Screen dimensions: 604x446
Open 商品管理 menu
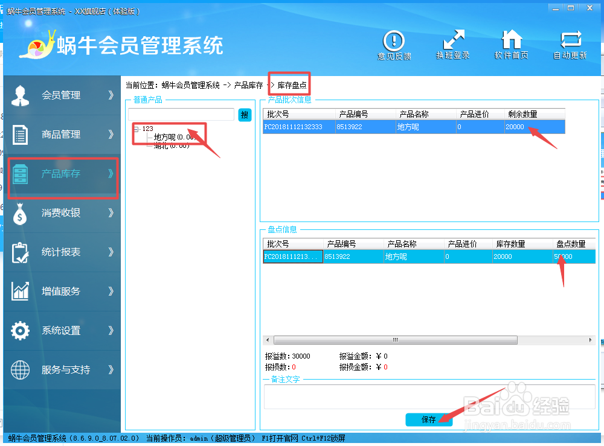click(x=61, y=135)
